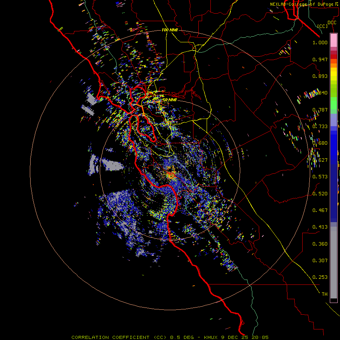Pick the pink swatch atop the color bar

(x=334, y=40)
